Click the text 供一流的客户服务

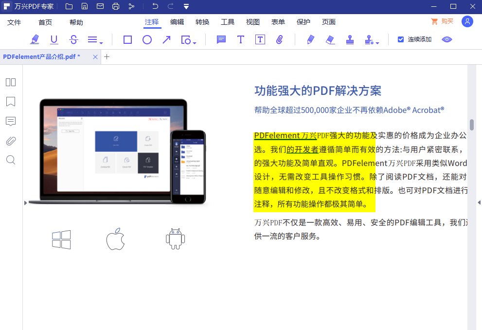(x=287, y=236)
